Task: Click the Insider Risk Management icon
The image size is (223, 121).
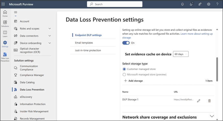Action: pos(16,111)
